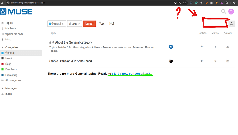Click the MUSE logo

point(16,11)
